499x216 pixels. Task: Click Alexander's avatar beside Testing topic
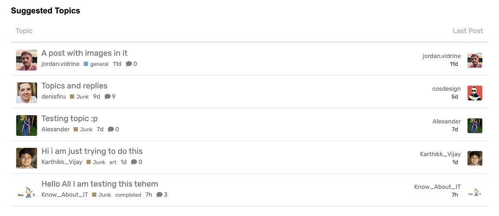pyautogui.click(x=27, y=125)
